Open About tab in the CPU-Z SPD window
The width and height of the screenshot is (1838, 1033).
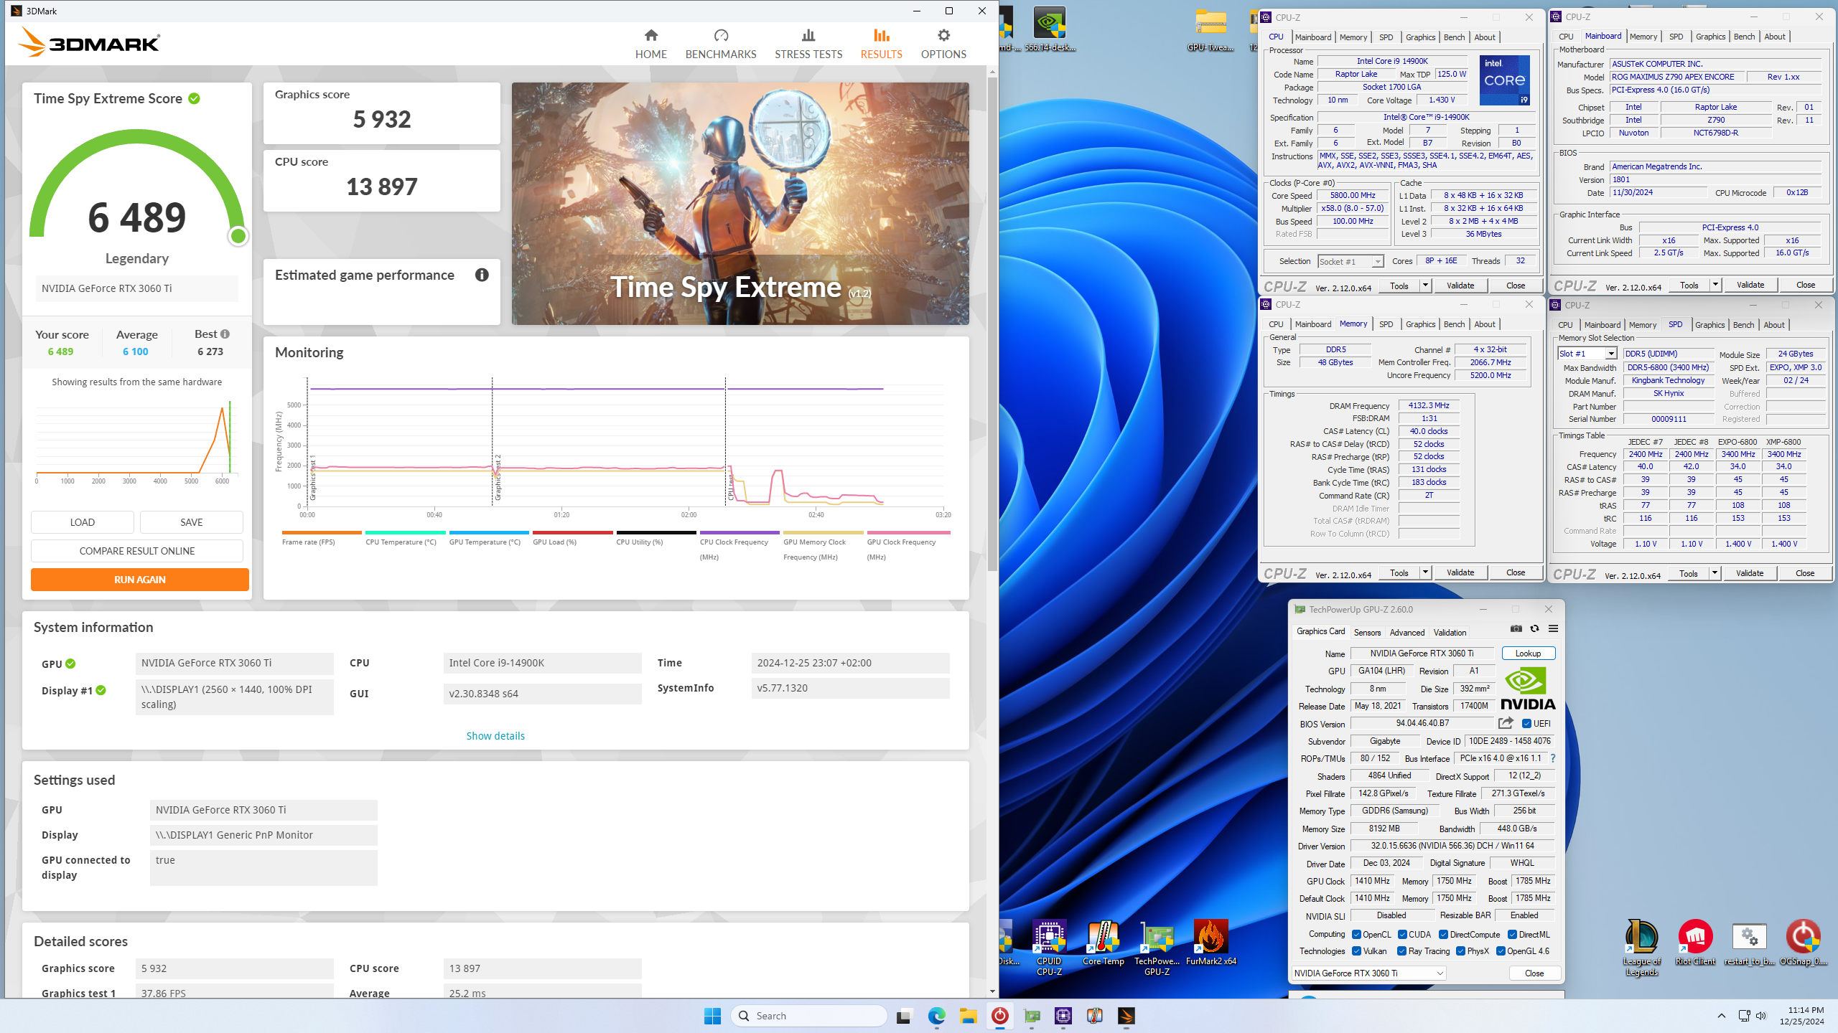click(x=1774, y=325)
